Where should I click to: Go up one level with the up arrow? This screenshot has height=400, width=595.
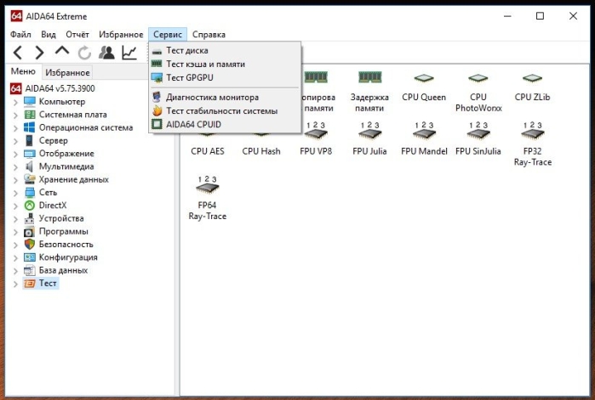62,50
